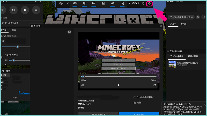Delete the clip with 削除
The height and width of the screenshot is (116, 207).
click(137, 103)
